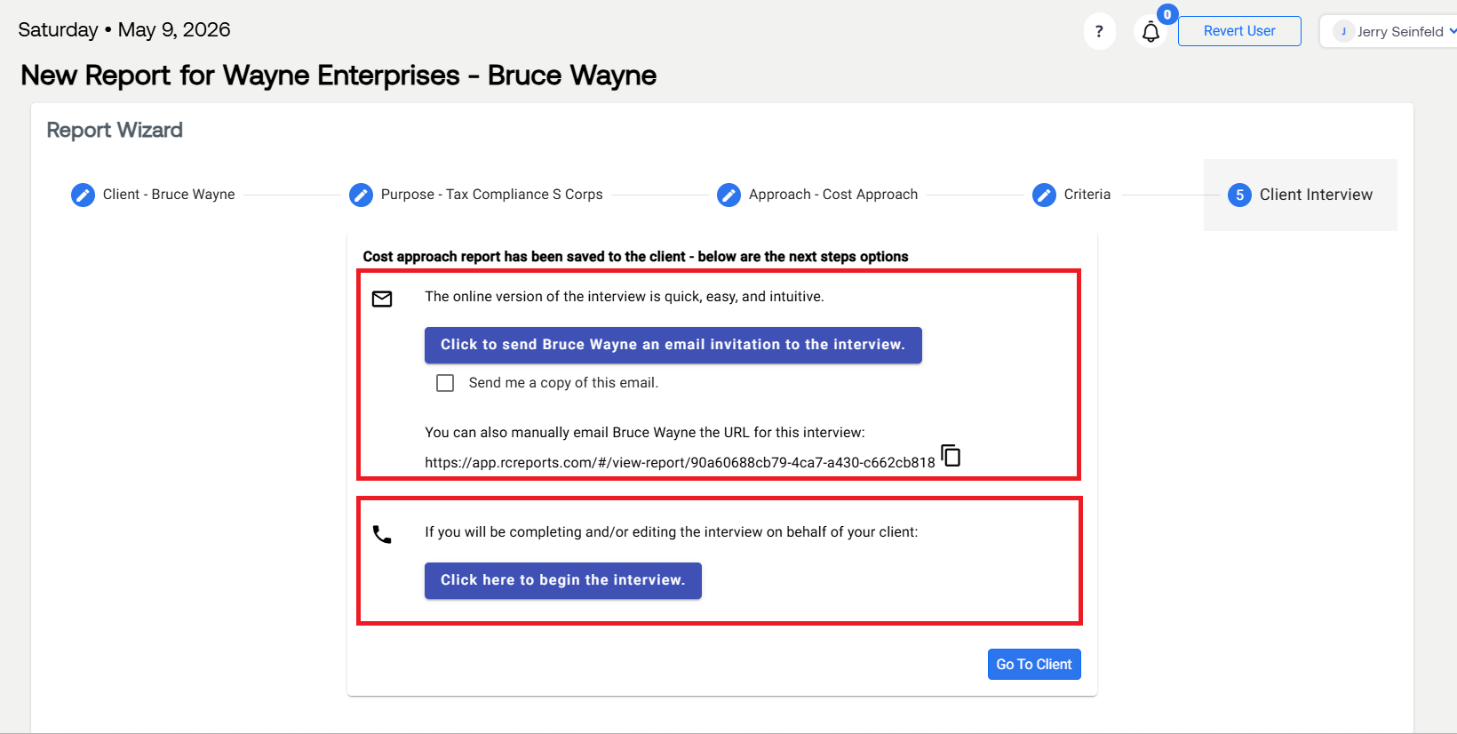1457x734 pixels.
Task: Go to the Criteria step label
Action: tap(1087, 195)
